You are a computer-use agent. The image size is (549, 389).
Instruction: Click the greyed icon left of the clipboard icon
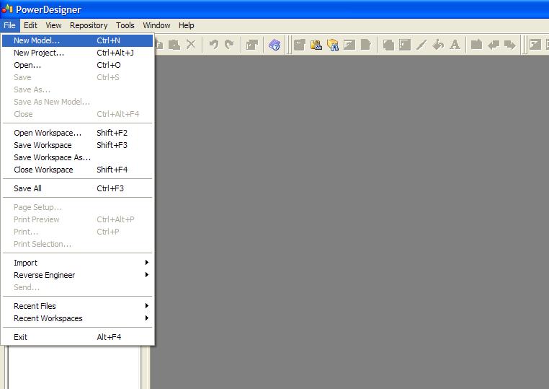[300, 45]
